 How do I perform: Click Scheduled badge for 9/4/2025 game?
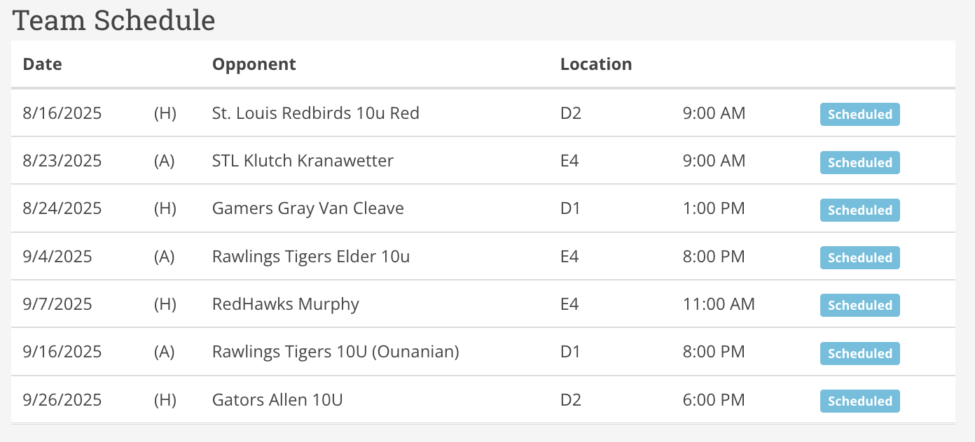pos(859,257)
